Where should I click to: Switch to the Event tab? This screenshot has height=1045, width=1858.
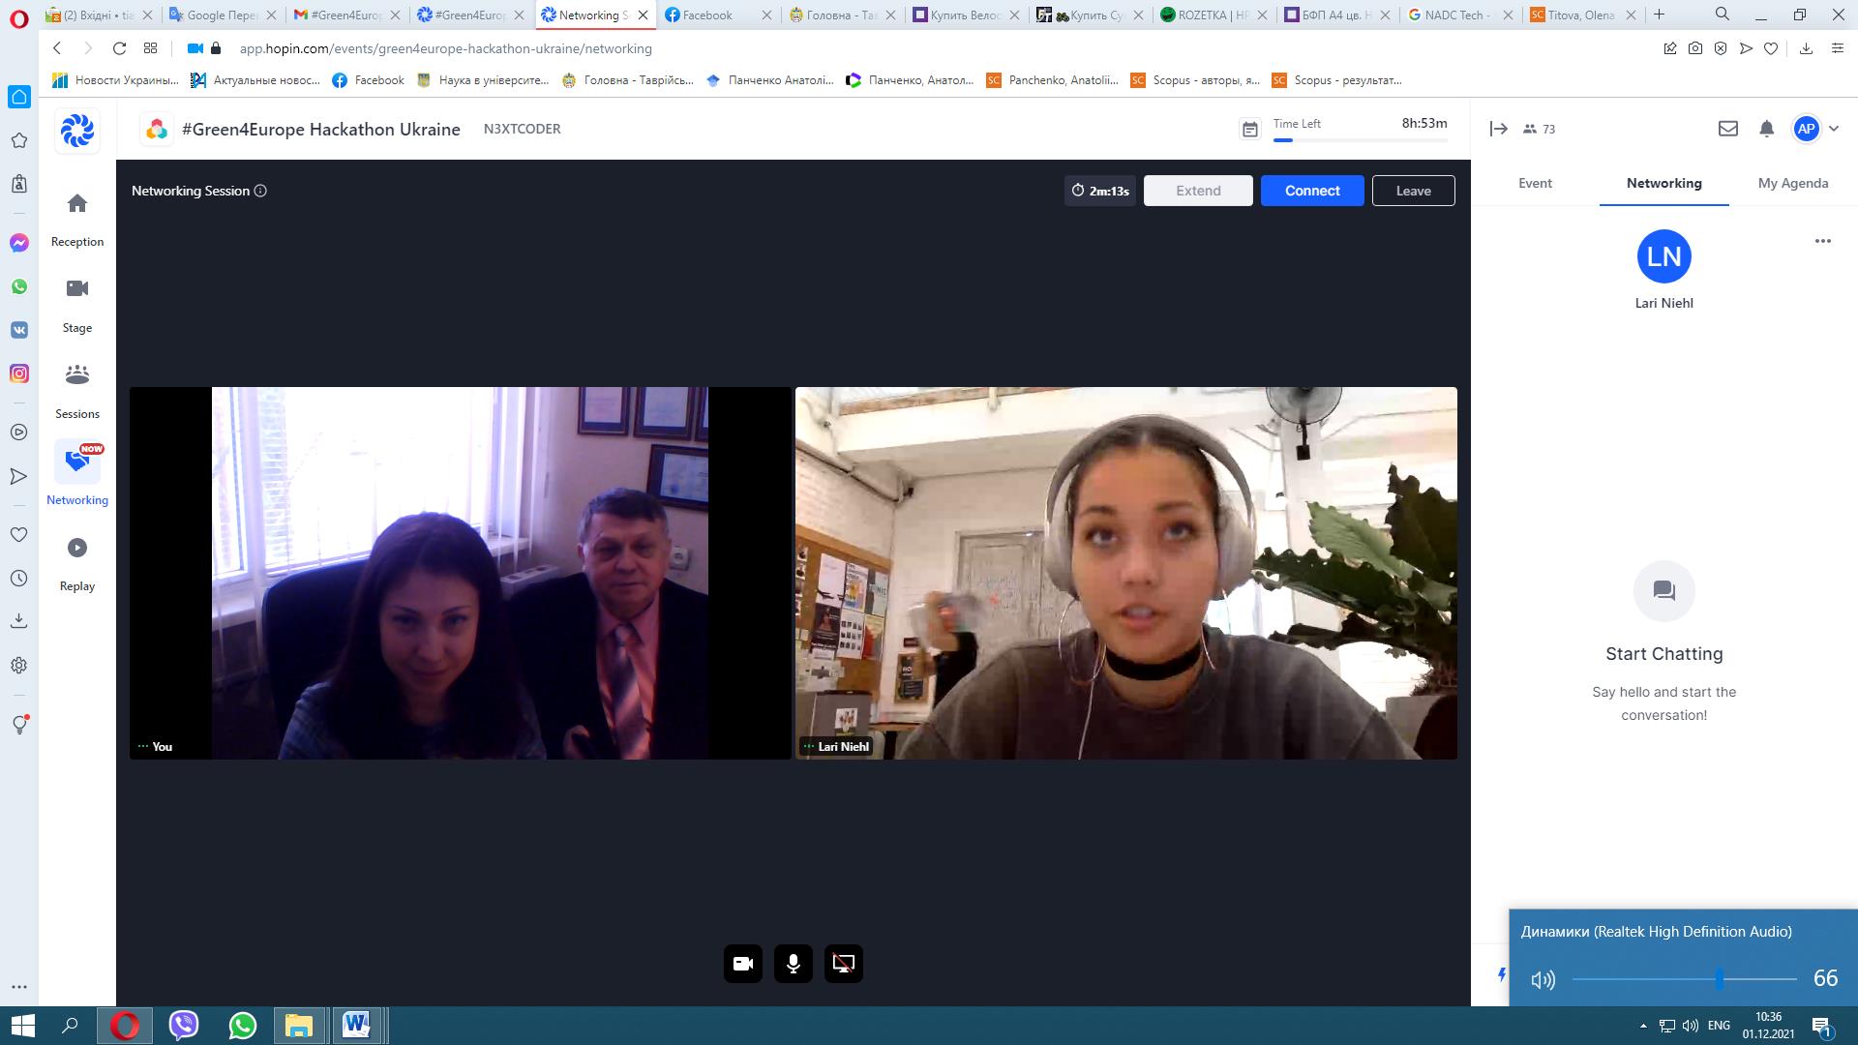[x=1535, y=183]
